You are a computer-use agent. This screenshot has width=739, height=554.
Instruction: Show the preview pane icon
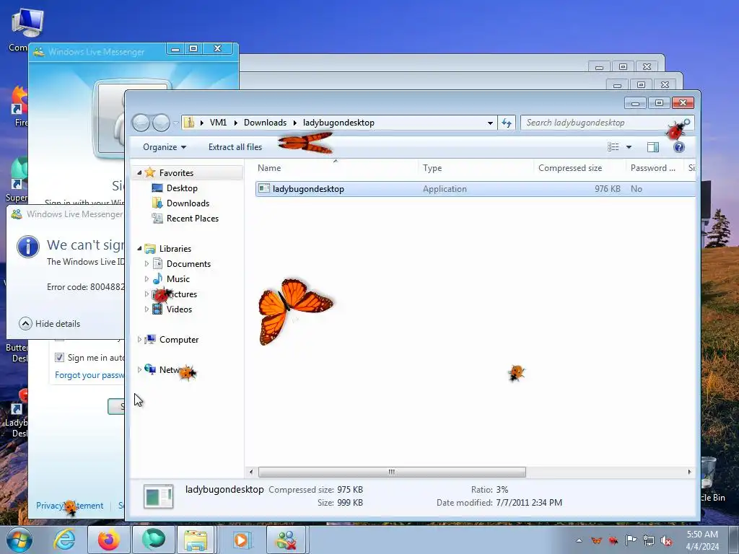click(652, 147)
